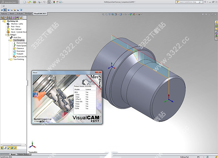Screen dimensions: 218x158
Task: Open the Appearances color-ball tab in the right task pane
Action: pos(216,35)
